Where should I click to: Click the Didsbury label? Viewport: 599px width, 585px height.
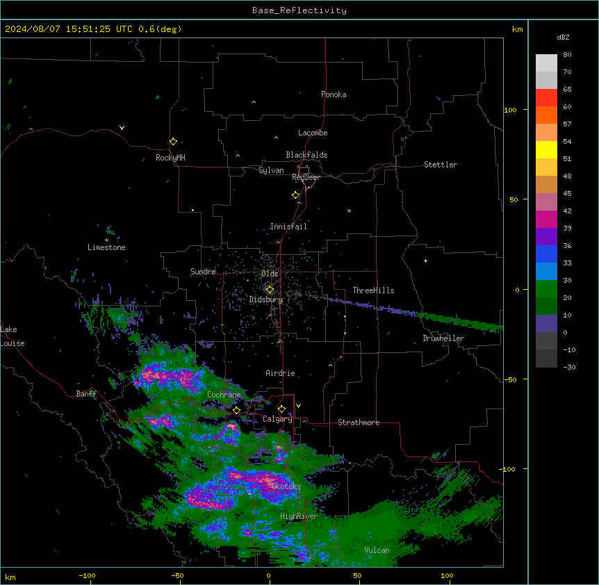click(266, 299)
